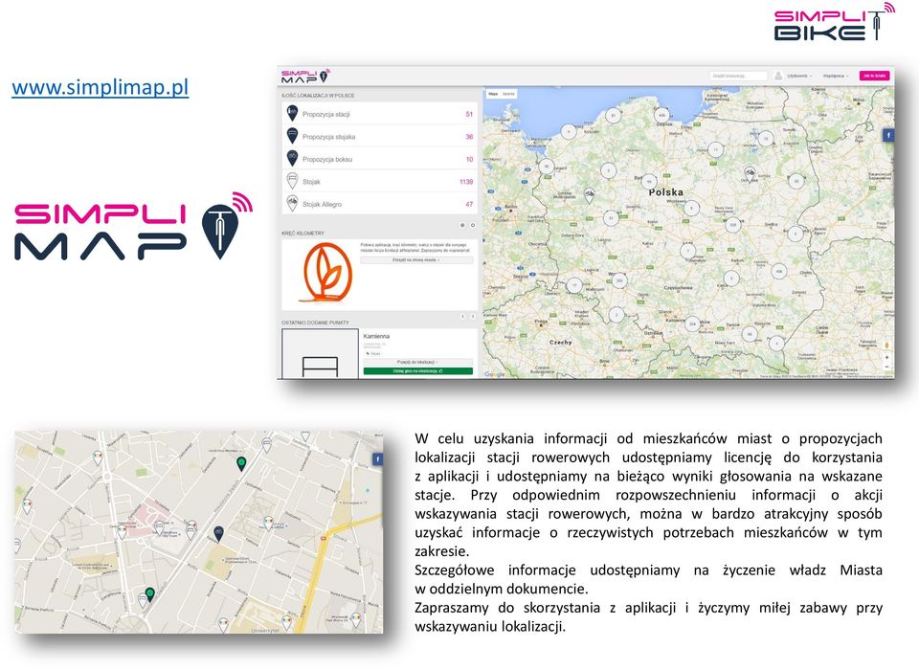919x670 pixels.
Task: Click the green 'Oddaj głos na lokalizację' button
Action: coord(417,371)
